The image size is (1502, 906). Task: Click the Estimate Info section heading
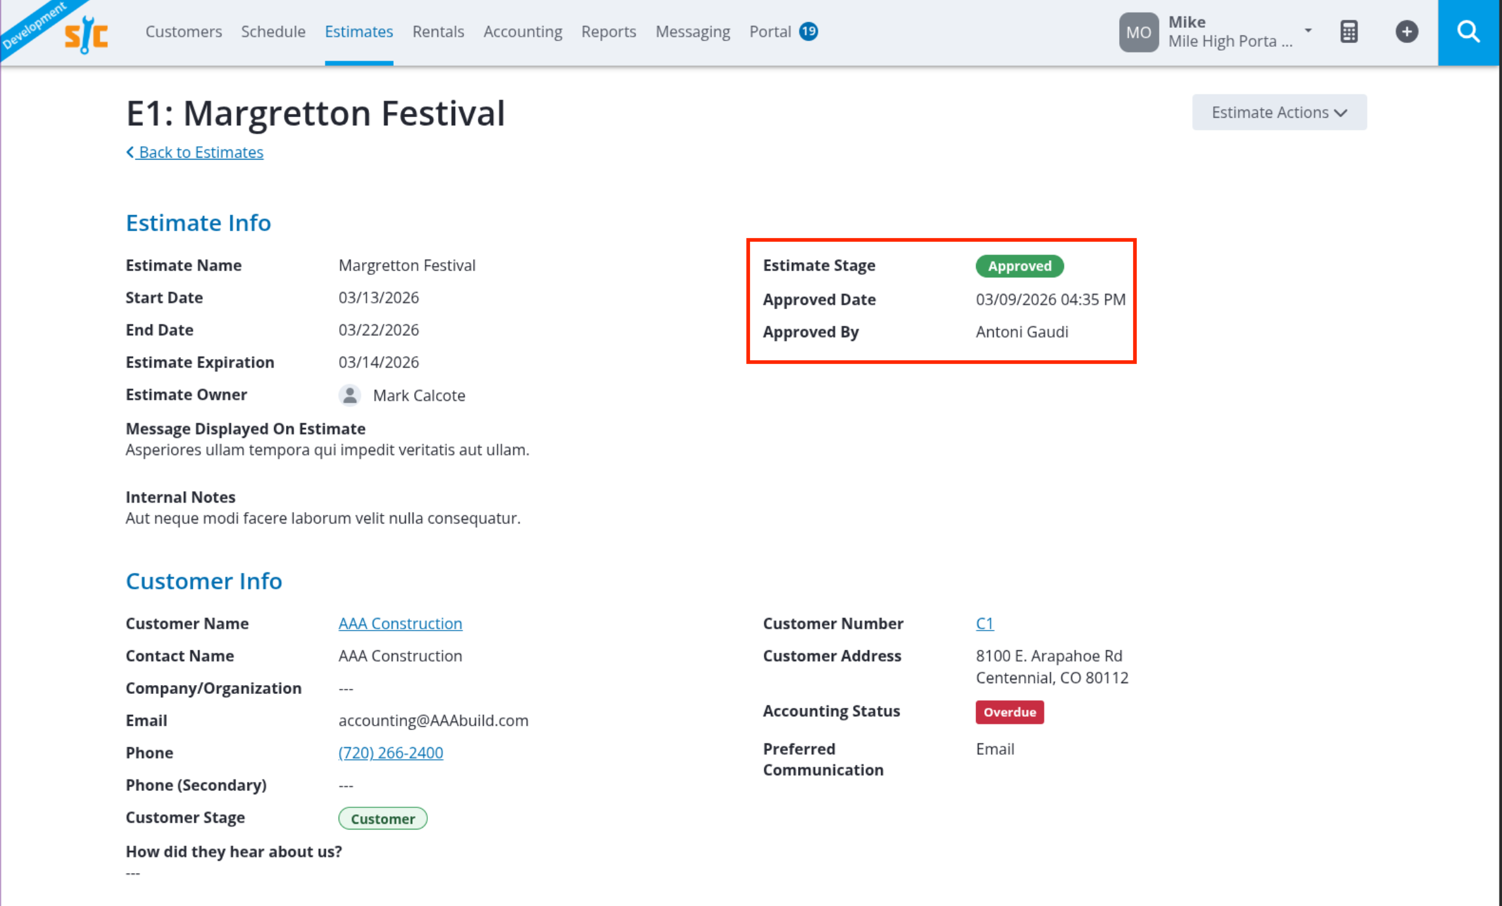(198, 222)
